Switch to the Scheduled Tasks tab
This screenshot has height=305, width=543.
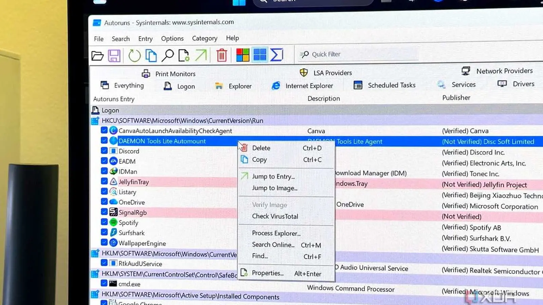385,85
